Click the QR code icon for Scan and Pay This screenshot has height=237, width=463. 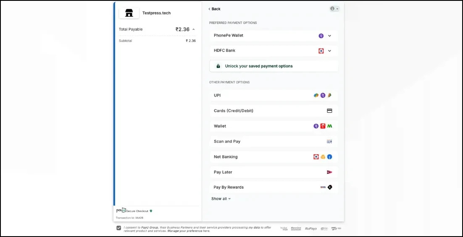point(329,141)
